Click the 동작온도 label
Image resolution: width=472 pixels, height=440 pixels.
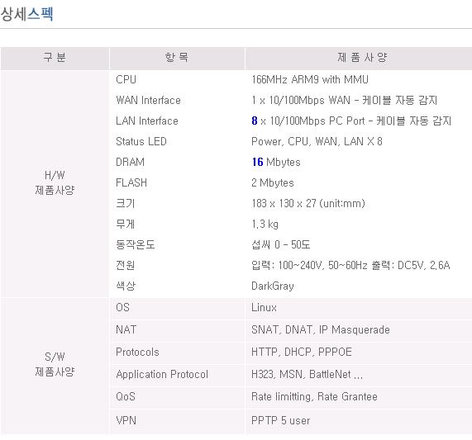coord(136,244)
